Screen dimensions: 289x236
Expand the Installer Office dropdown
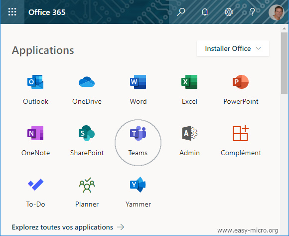[233, 48]
